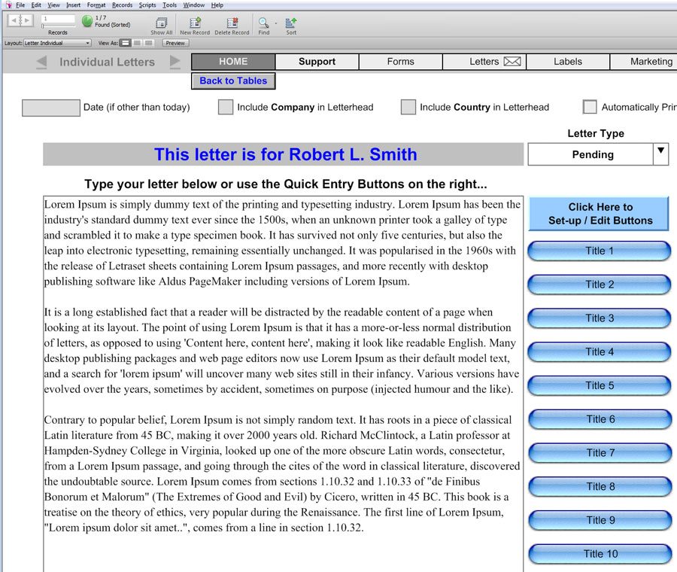
Task: Click the Title 8 quick entry button
Action: tap(600, 487)
